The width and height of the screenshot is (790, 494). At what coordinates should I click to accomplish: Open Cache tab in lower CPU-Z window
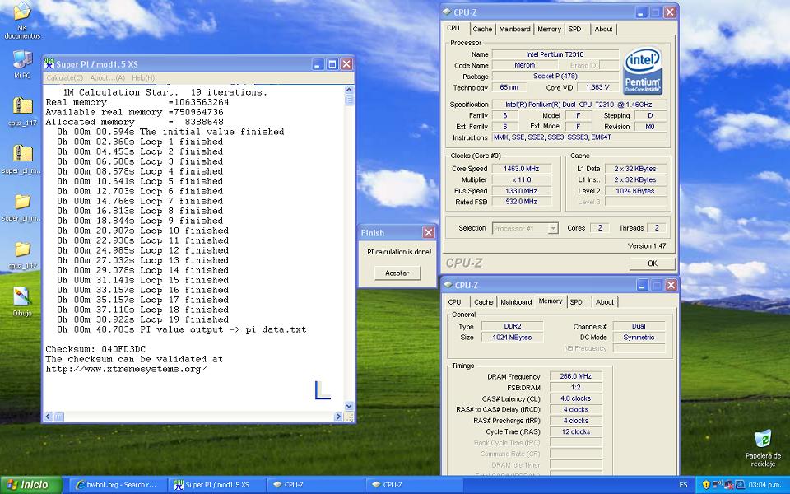coord(483,302)
